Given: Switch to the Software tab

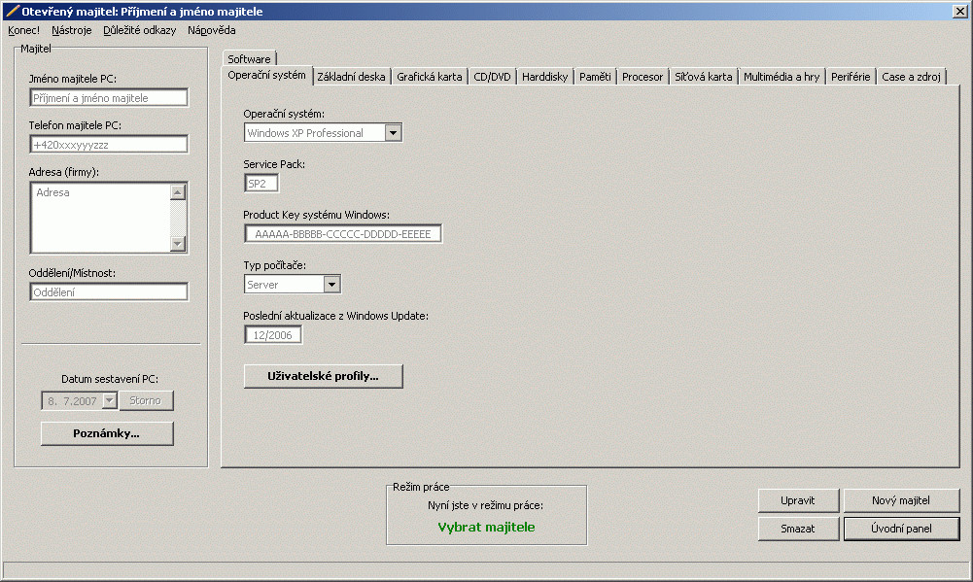Looking at the screenshot, I should click(x=249, y=58).
